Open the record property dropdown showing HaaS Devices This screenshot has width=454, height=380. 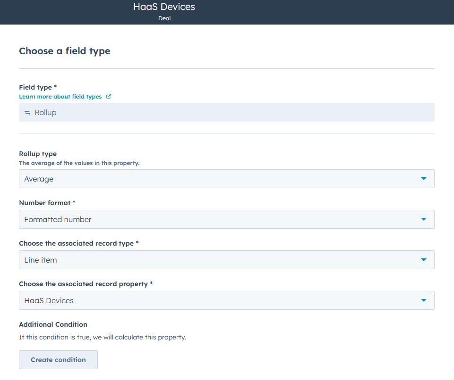coord(227,300)
